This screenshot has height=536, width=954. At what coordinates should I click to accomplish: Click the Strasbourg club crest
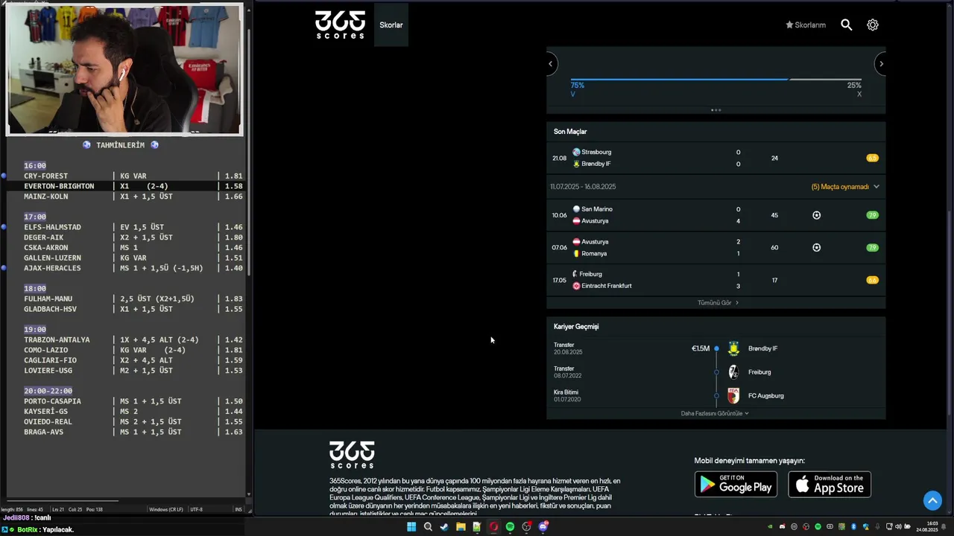point(576,152)
